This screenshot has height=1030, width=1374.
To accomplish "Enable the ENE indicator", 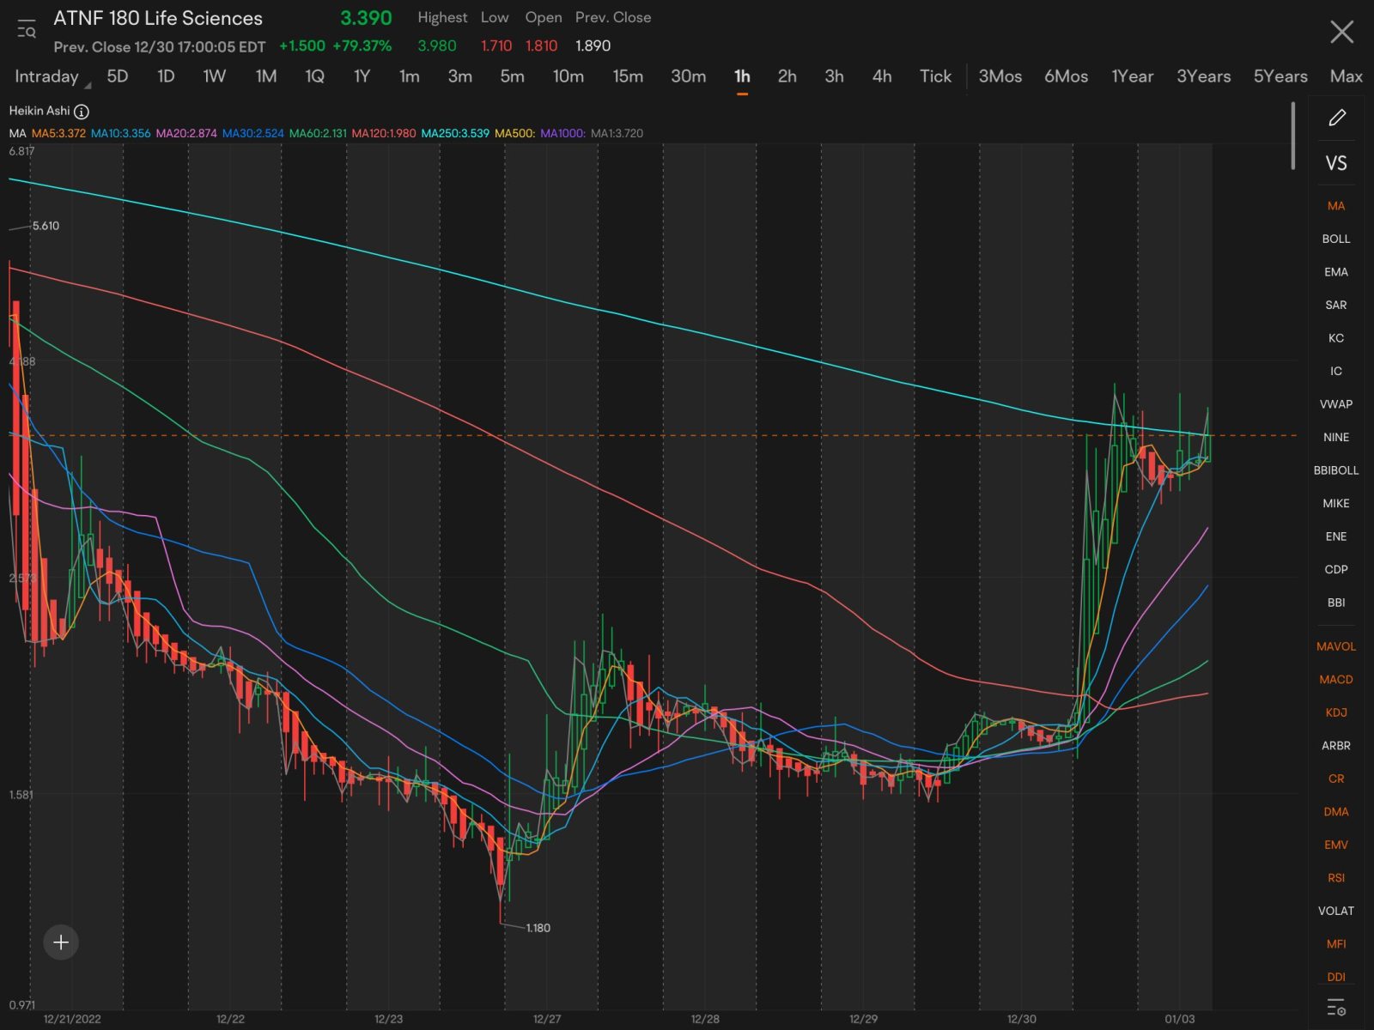I will tap(1336, 536).
